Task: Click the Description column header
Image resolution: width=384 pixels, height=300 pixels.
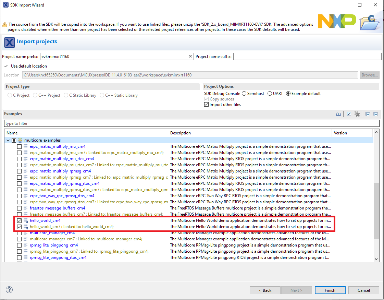Action: [180, 133]
